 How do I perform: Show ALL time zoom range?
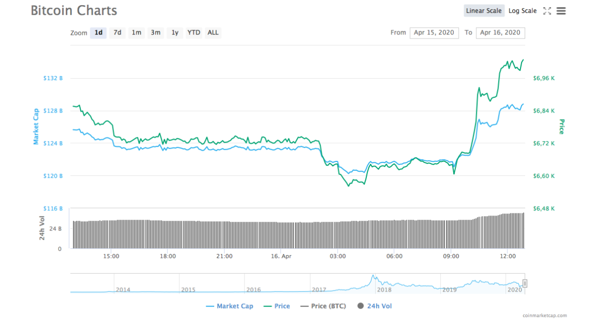point(213,33)
